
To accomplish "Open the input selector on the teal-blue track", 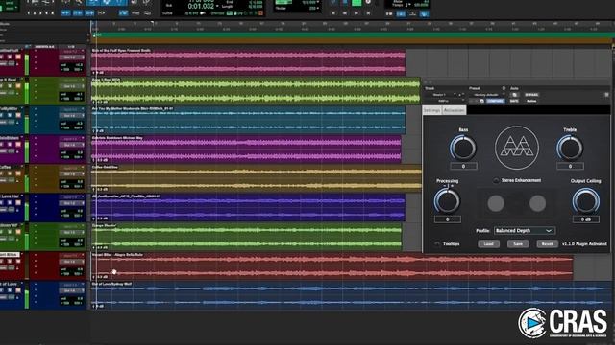I will [x=72, y=110].
